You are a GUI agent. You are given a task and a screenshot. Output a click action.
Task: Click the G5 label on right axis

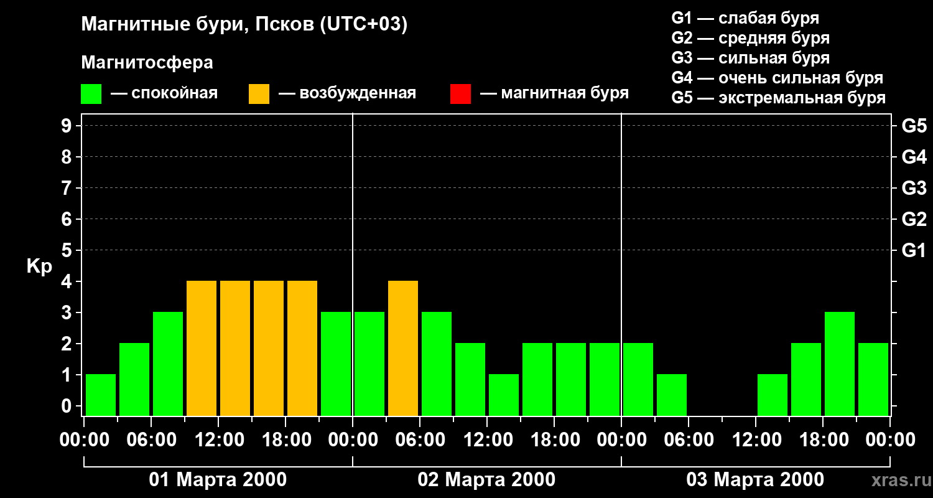(914, 126)
